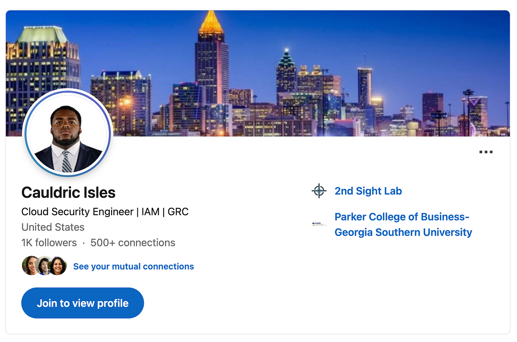Click the 2nd Sight Lab crosshair logo
Viewport: 517px width, 342px height.
319,191
